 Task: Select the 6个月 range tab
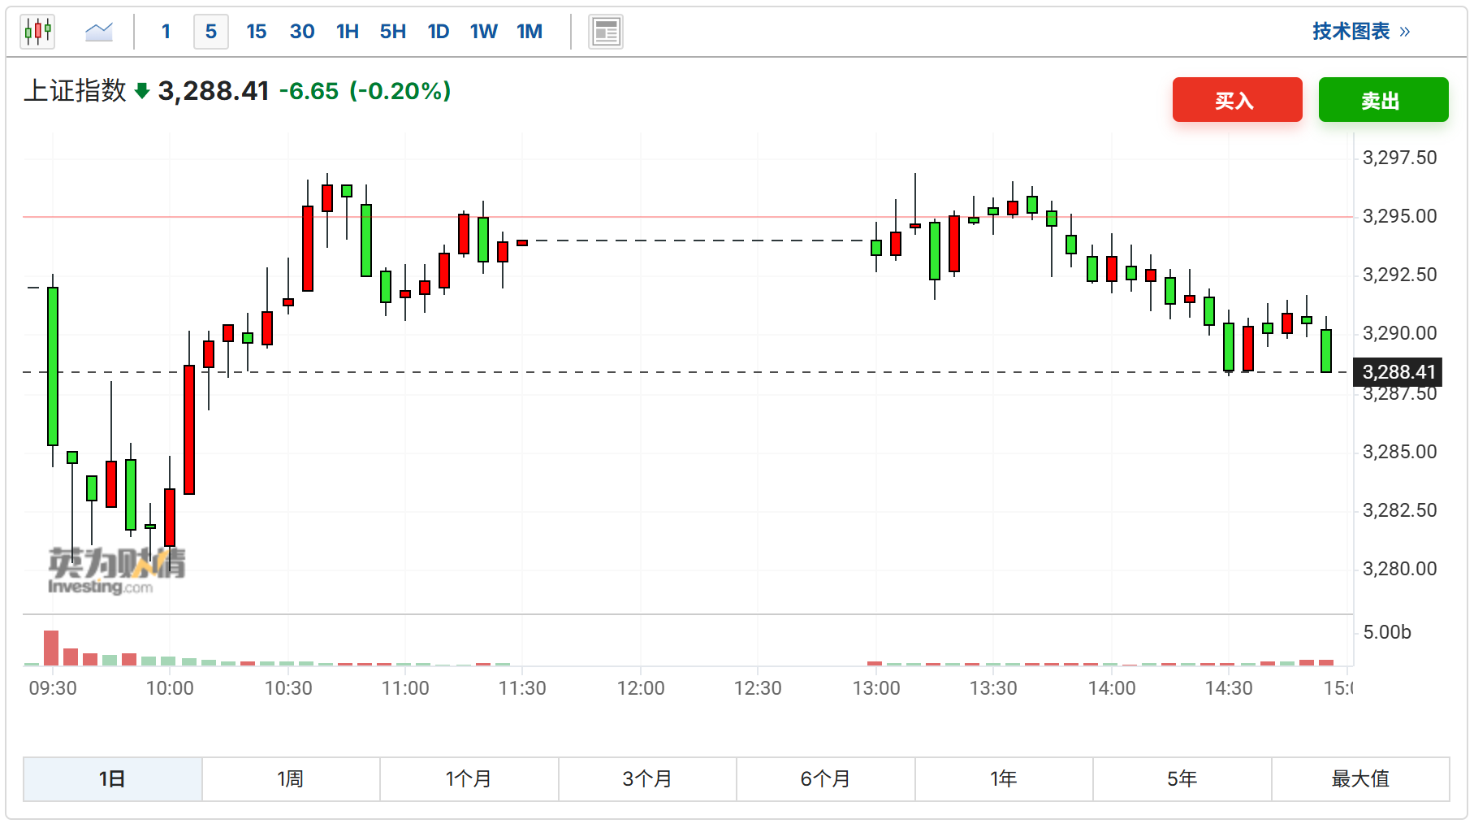(825, 779)
